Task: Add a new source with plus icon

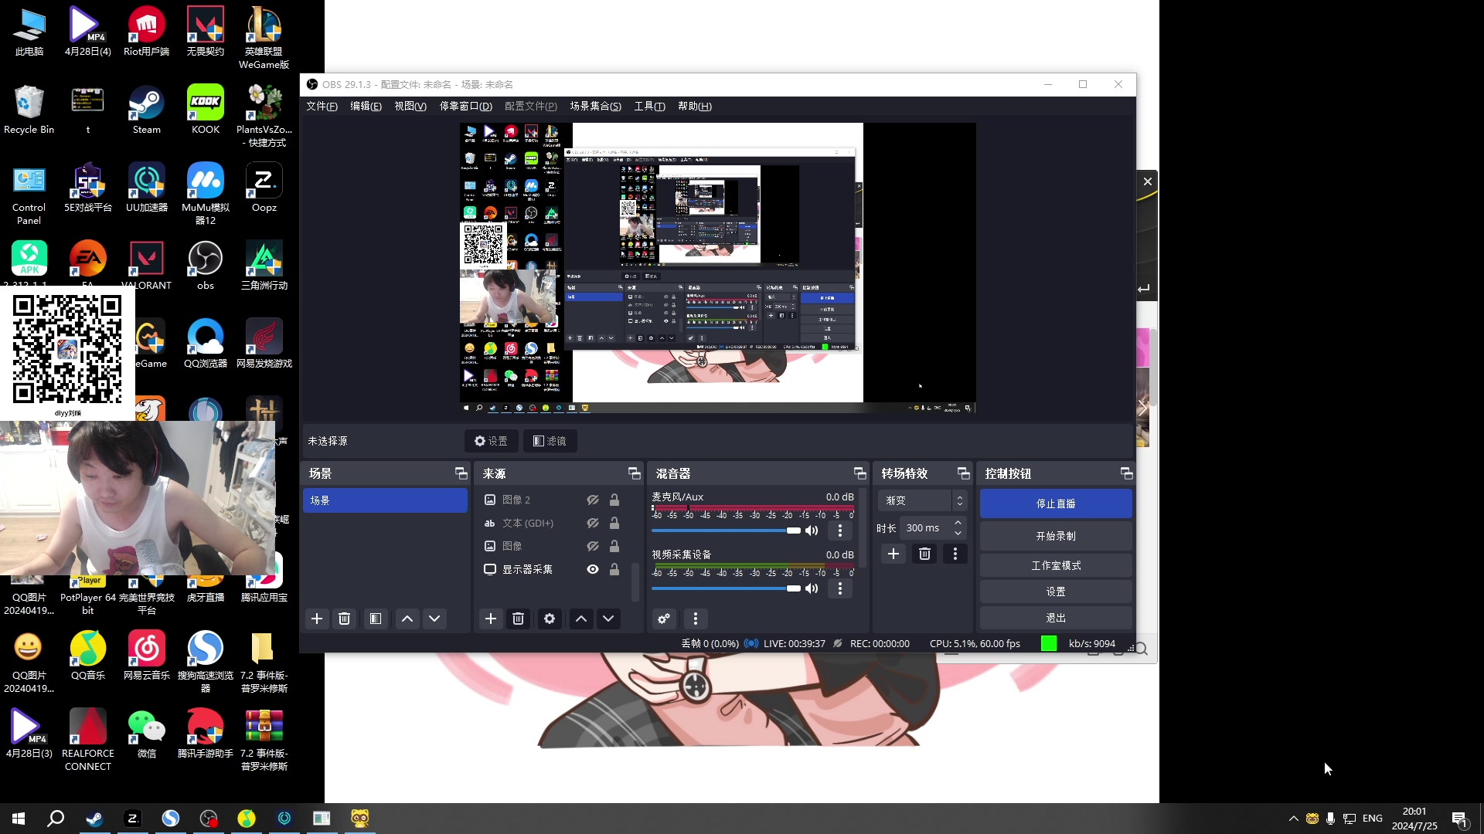Action: pos(490,619)
